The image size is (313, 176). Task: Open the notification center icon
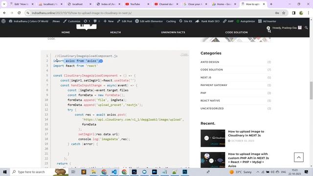click(x=307, y=172)
